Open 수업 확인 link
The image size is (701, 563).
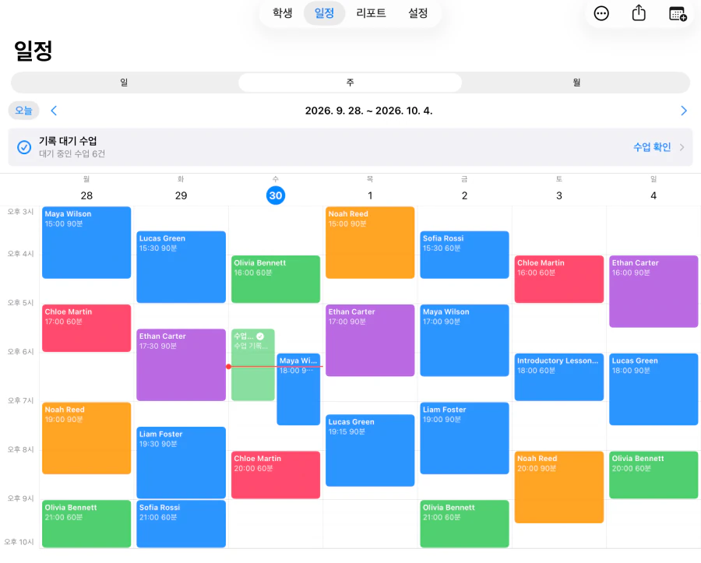(x=652, y=147)
